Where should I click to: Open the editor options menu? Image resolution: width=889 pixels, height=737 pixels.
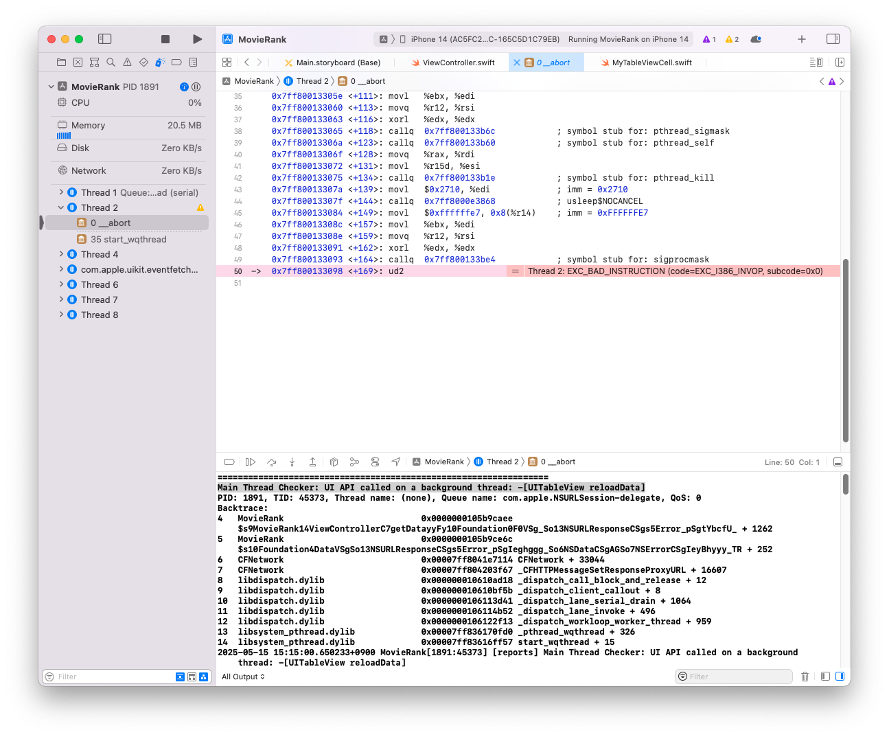click(x=816, y=63)
